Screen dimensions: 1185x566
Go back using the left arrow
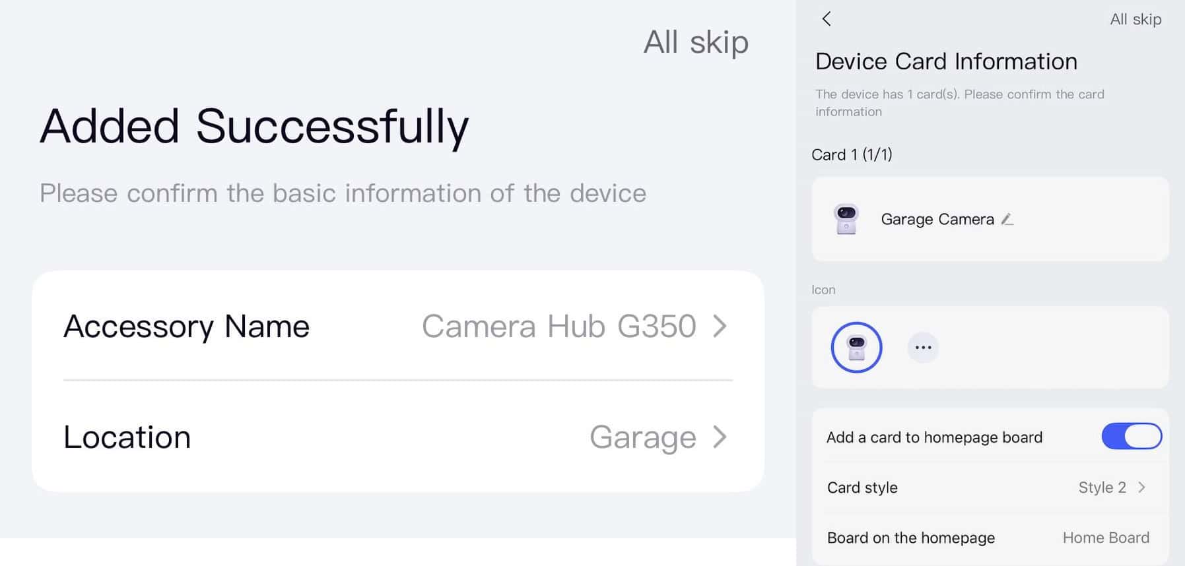[x=827, y=19]
